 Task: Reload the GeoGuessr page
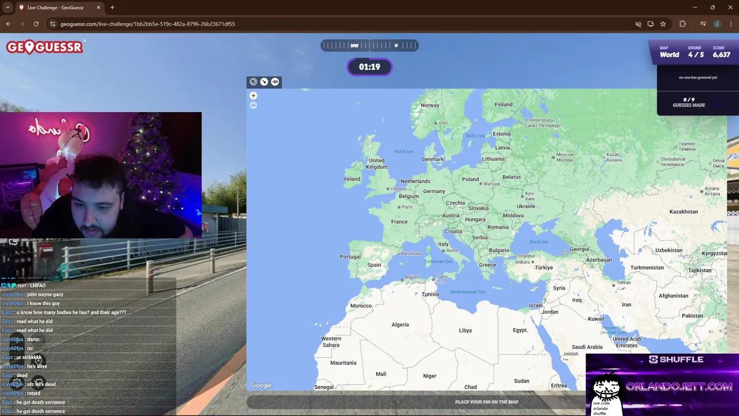pos(36,24)
